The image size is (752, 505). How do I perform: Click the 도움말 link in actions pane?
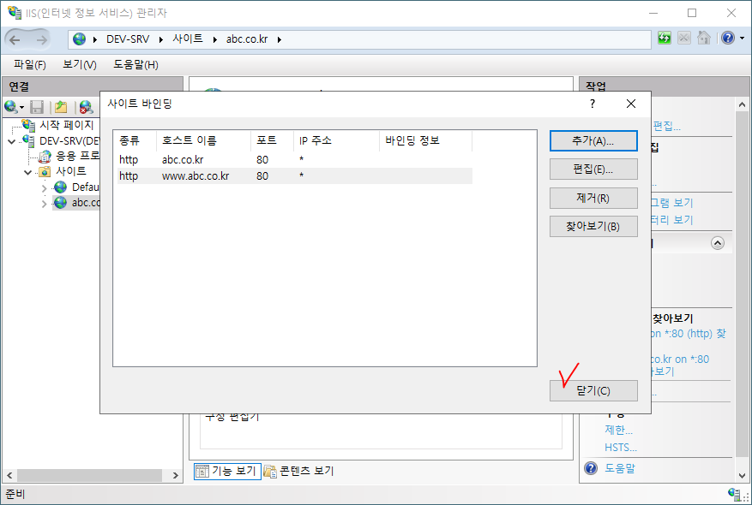click(620, 468)
